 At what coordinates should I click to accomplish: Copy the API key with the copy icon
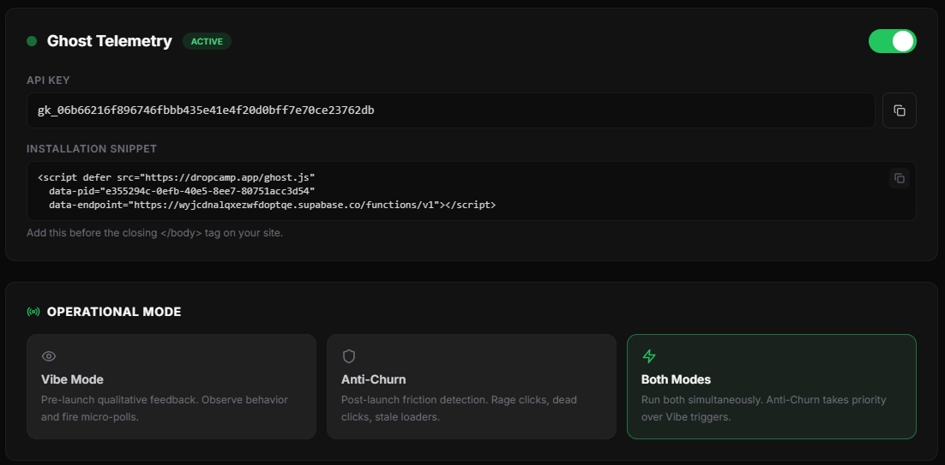pyautogui.click(x=900, y=110)
